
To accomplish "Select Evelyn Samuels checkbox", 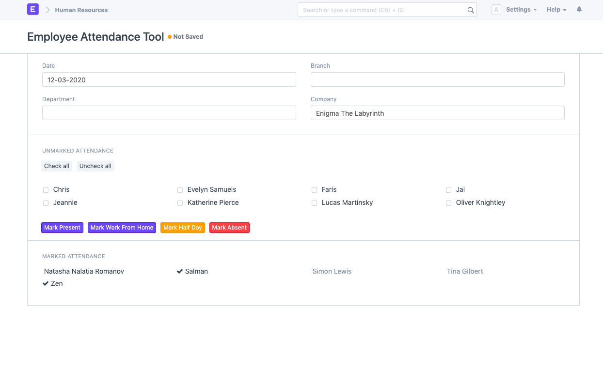I will 180,190.
